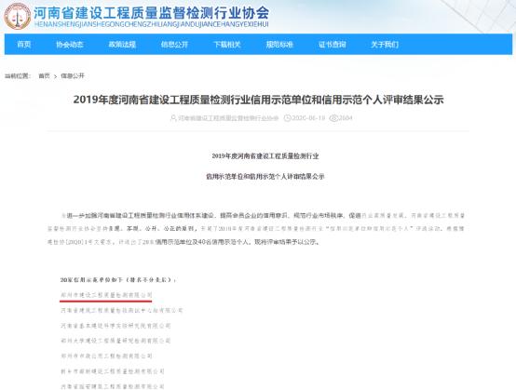516x390 pixels.
Task: Open the 首页 navigation menu item
Action: (24, 45)
